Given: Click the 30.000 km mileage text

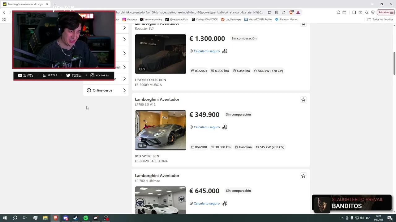Looking at the screenshot, I should 223,147.
